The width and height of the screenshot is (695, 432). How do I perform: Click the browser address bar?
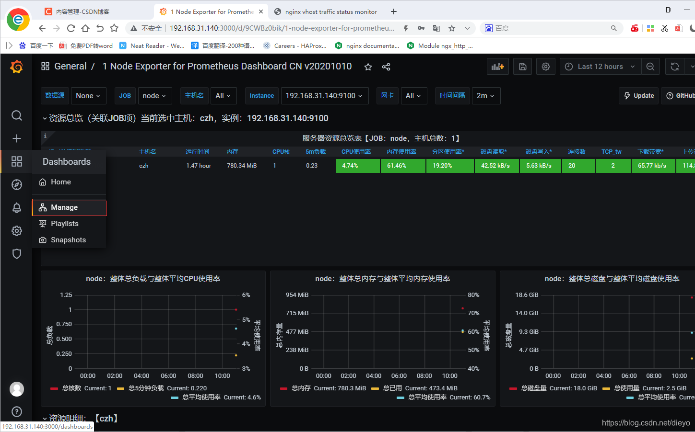(x=282, y=28)
